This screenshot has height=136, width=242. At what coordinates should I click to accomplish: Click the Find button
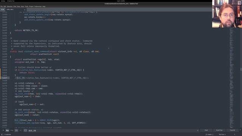click(206, 130)
